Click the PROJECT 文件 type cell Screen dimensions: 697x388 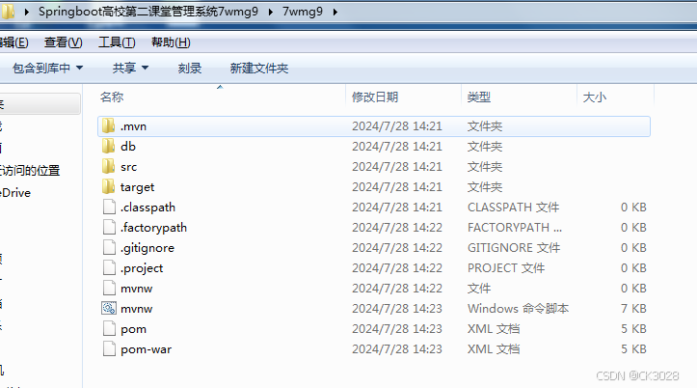click(506, 268)
